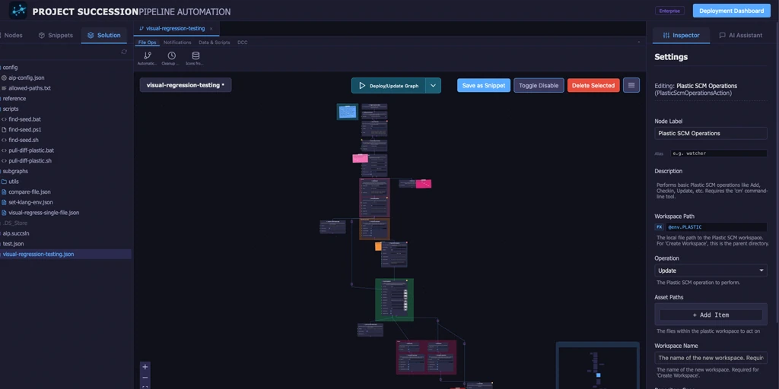Open pull-diff-plastic.sh script
The image size is (779, 389).
coord(30,161)
